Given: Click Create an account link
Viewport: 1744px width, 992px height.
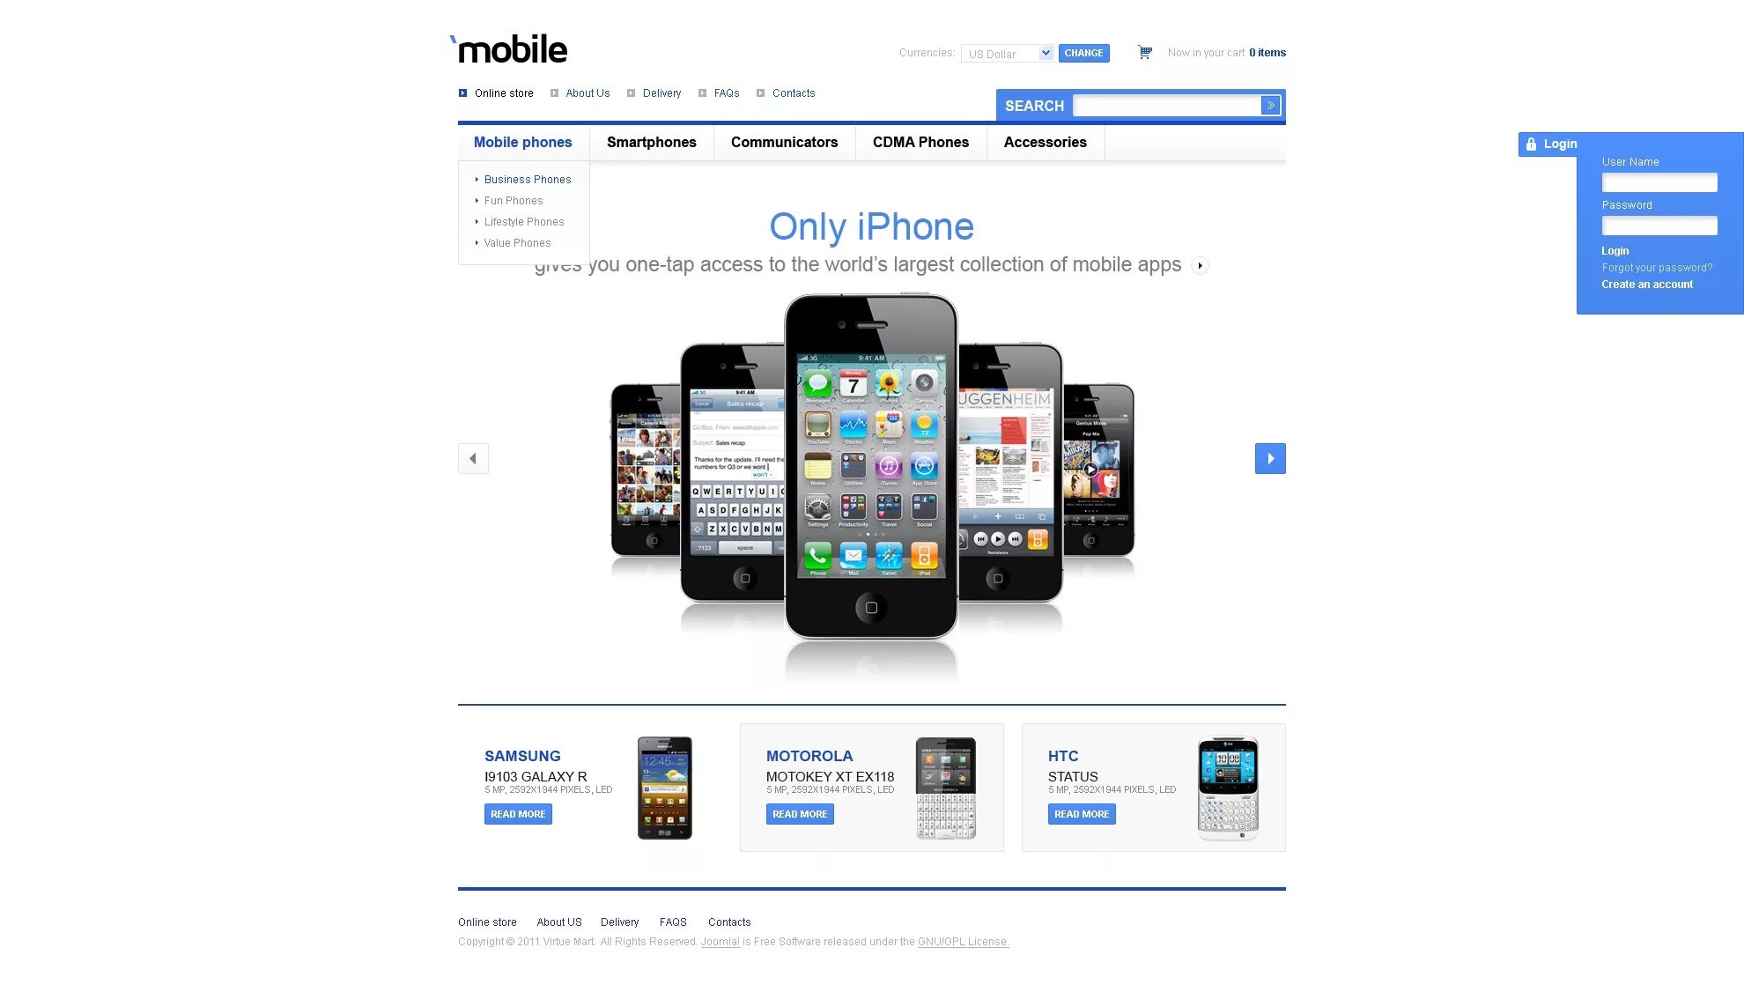Looking at the screenshot, I should tap(1645, 284).
